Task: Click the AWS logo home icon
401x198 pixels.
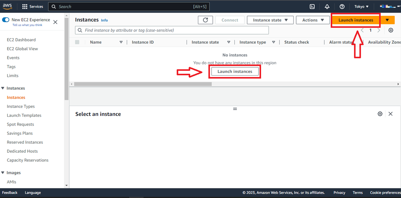Action: (x=7, y=6)
